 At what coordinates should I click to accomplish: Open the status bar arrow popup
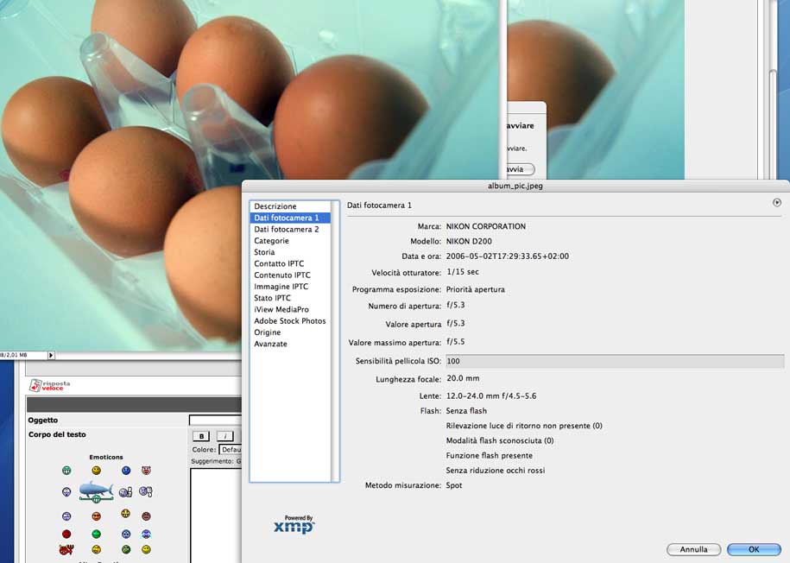click(x=50, y=355)
